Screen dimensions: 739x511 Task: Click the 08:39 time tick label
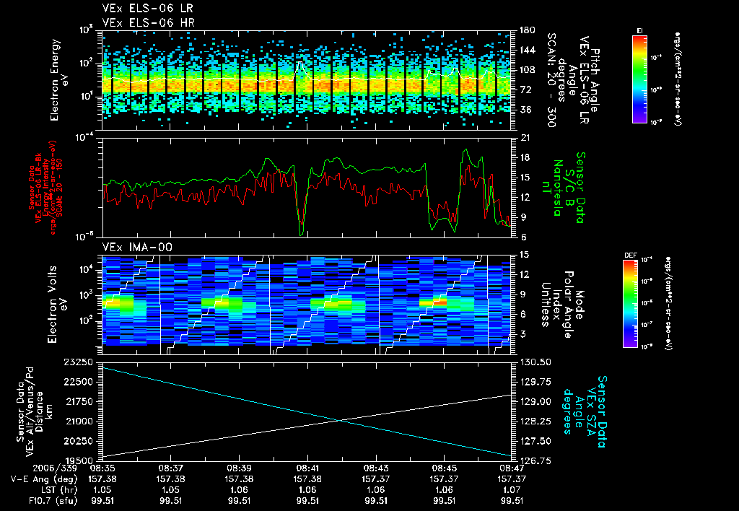[239, 468]
